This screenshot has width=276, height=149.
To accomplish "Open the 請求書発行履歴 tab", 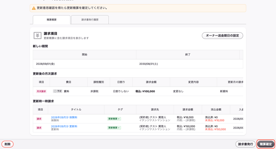I will click(90, 20).
